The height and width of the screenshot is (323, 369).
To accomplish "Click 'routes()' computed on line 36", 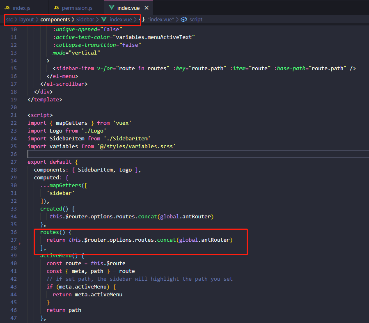I will [x=53, y=232].
